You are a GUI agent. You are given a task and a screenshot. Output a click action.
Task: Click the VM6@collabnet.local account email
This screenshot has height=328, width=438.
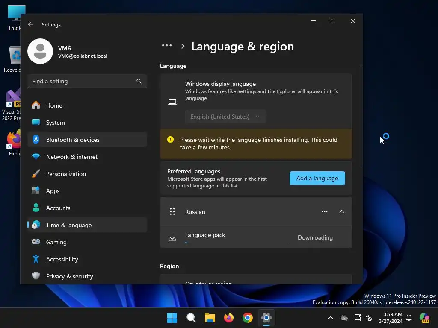(x=83, y=56)
